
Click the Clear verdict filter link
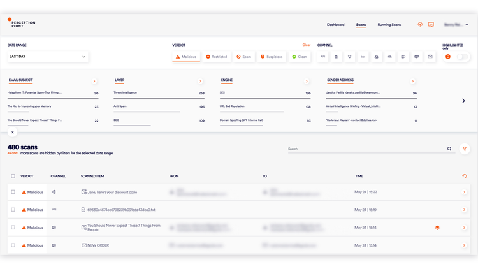point(307,45)
